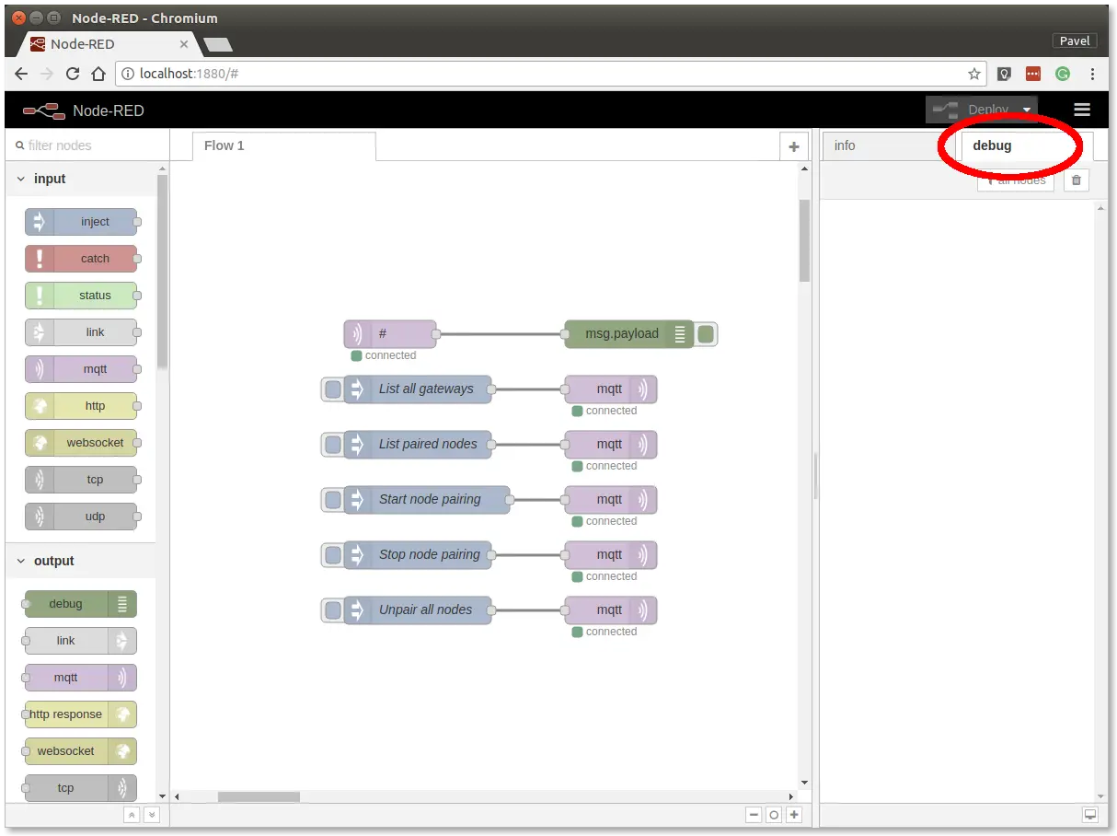Add a new flow with the plus button
Screen dimensions: 1117x836
point(794,146)
